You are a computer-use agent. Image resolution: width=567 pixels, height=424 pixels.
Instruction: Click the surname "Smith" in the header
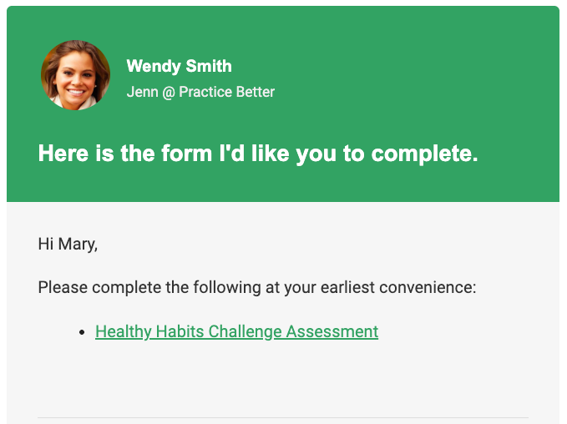[209, 67]
